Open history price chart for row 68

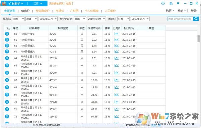117,87
